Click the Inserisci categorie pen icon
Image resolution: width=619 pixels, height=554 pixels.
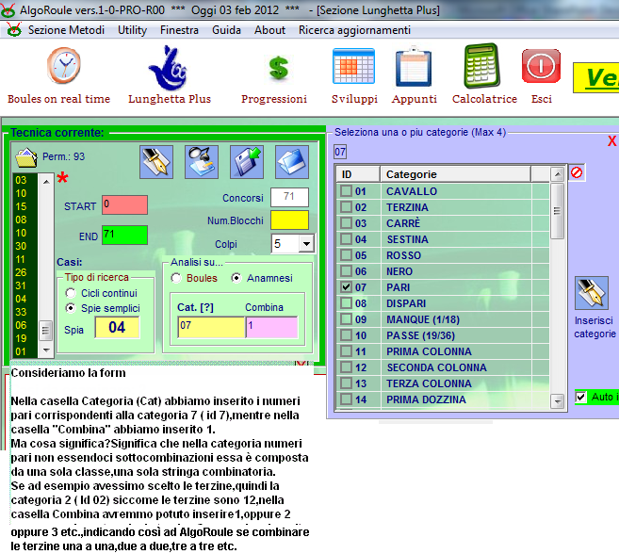[592, 293]
